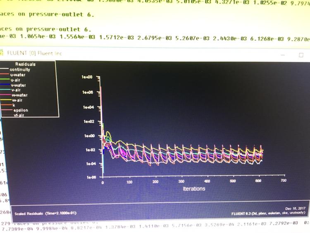Click the 1e+00 y-axis label
The width and height of the screenshot is (310, 233).
(90, 136)
